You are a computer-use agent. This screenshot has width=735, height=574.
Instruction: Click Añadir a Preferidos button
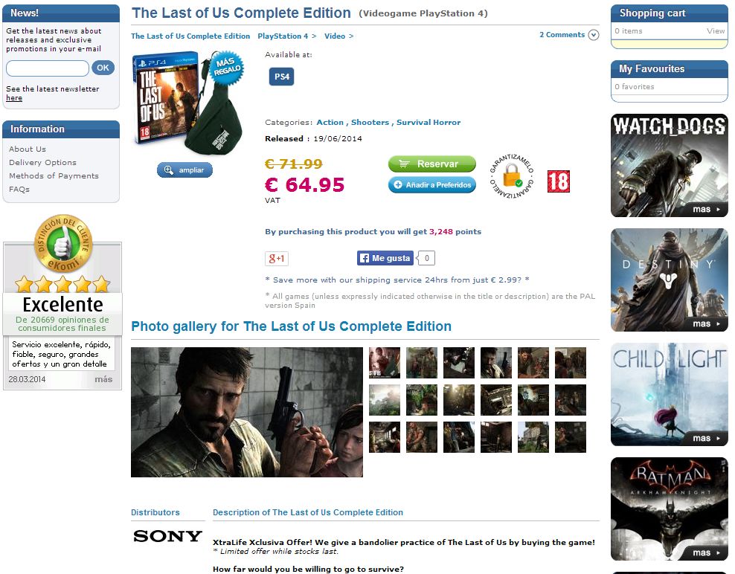click(431, 184)
